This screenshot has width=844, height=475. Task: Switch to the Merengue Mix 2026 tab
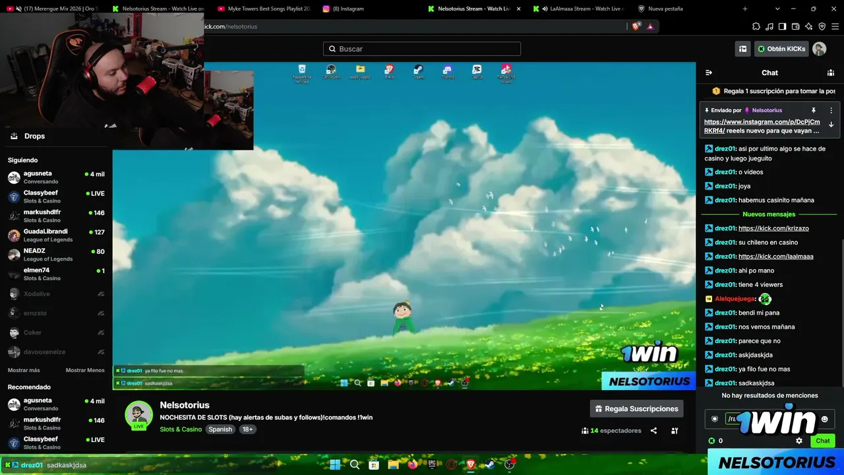[56, 9]
